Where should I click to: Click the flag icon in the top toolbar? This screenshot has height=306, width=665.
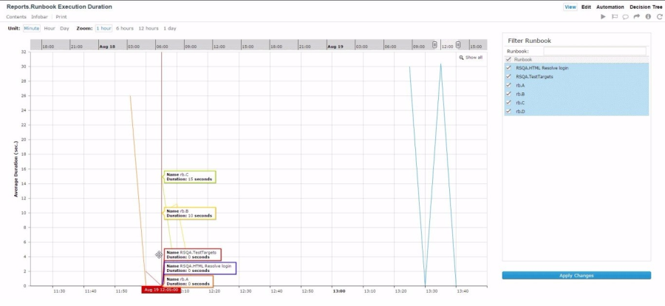614,16
